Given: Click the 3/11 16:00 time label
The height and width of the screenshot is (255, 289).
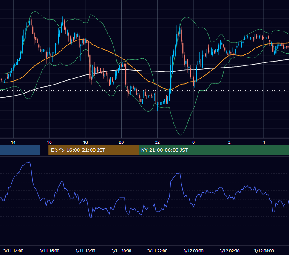Looking at the screenshot, I should [49, 251].
